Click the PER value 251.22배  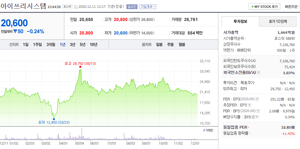(x=277, y=99)
